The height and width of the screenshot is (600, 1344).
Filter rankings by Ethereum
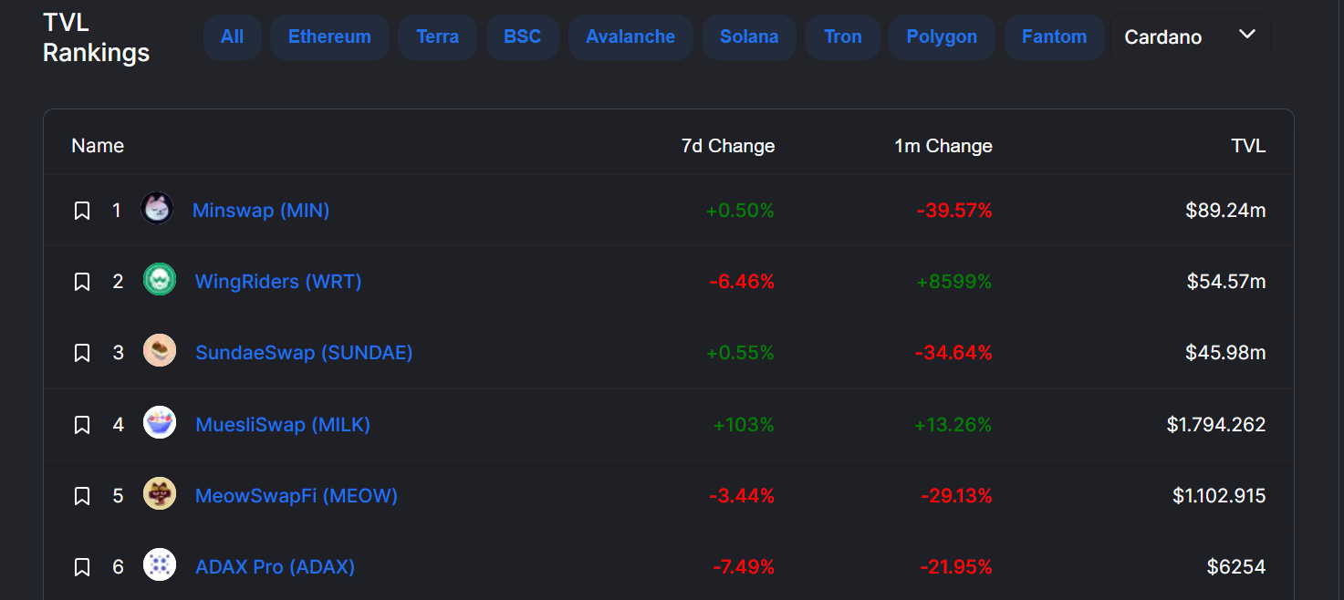point(329,37)
